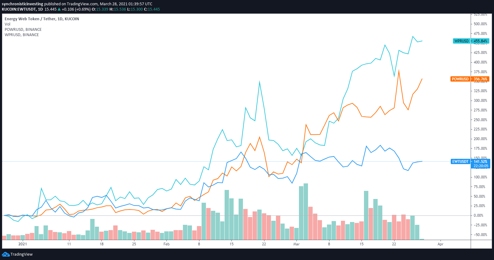
Task: Click the TradingView cloud logo icon
Action: (x=6, y=254)
